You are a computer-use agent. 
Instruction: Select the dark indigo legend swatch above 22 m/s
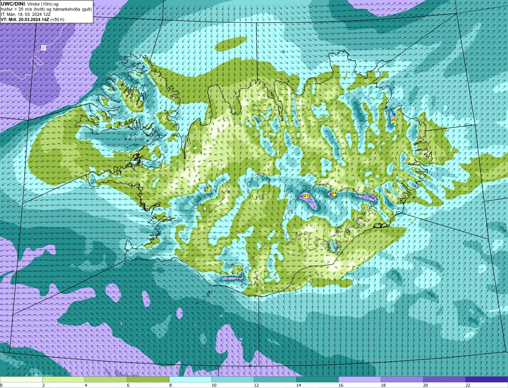pos(487,380)
